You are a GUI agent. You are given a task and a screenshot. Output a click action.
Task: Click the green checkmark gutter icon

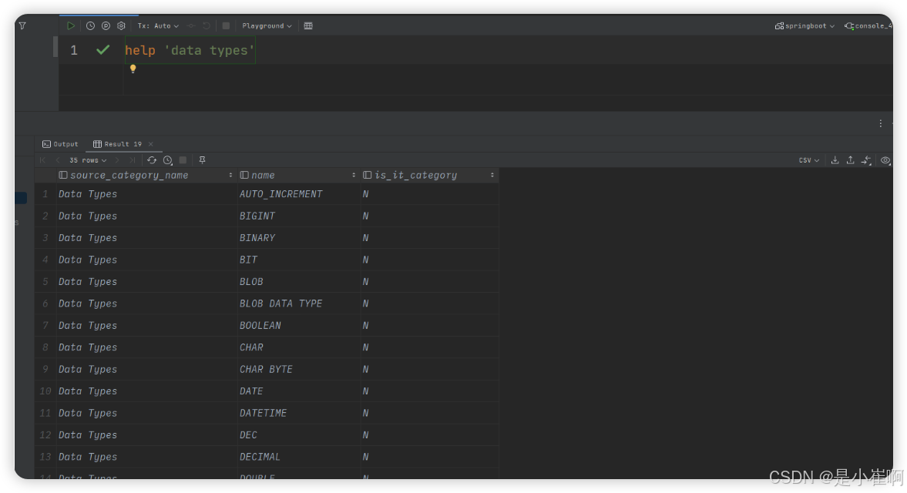tap(103, 50)
